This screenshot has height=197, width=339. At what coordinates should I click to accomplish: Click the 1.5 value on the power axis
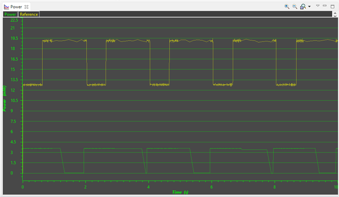point(13,163)
